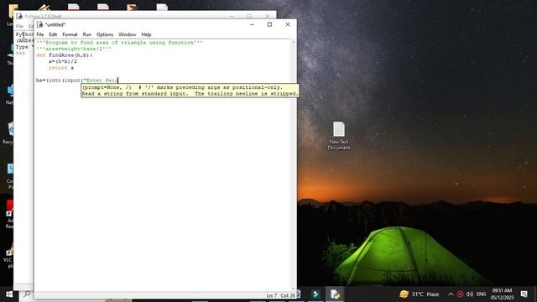
Task: Open the Run menu
Action: pos(87,34)
